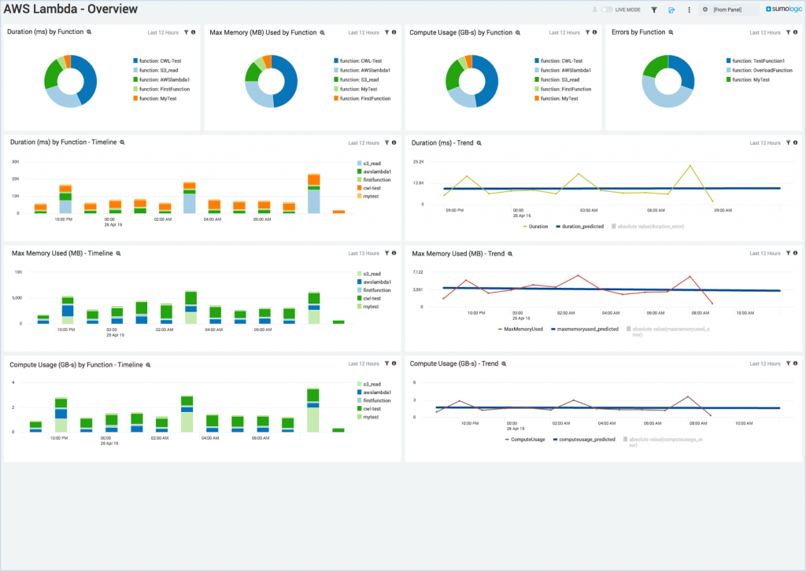This screenshot has height=571, width=806.
Task: Click function: AWSlambda1 in Compute Usage by Function legend
Action: point(563,70)
